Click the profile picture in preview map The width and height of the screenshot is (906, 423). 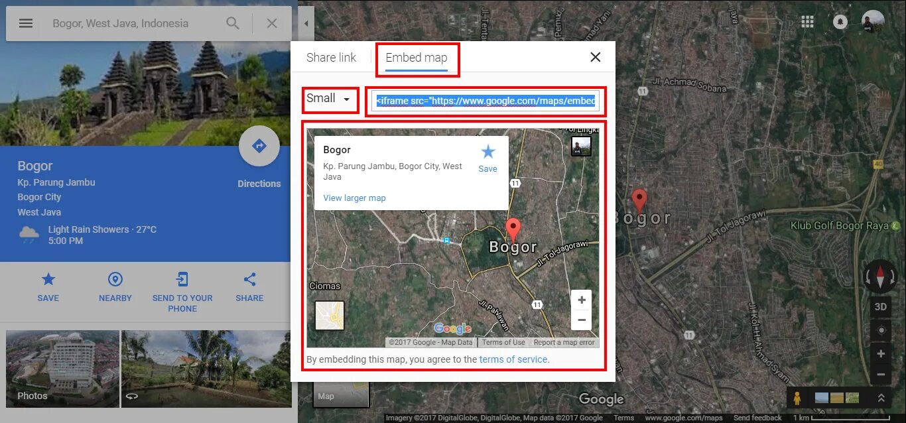581,147
